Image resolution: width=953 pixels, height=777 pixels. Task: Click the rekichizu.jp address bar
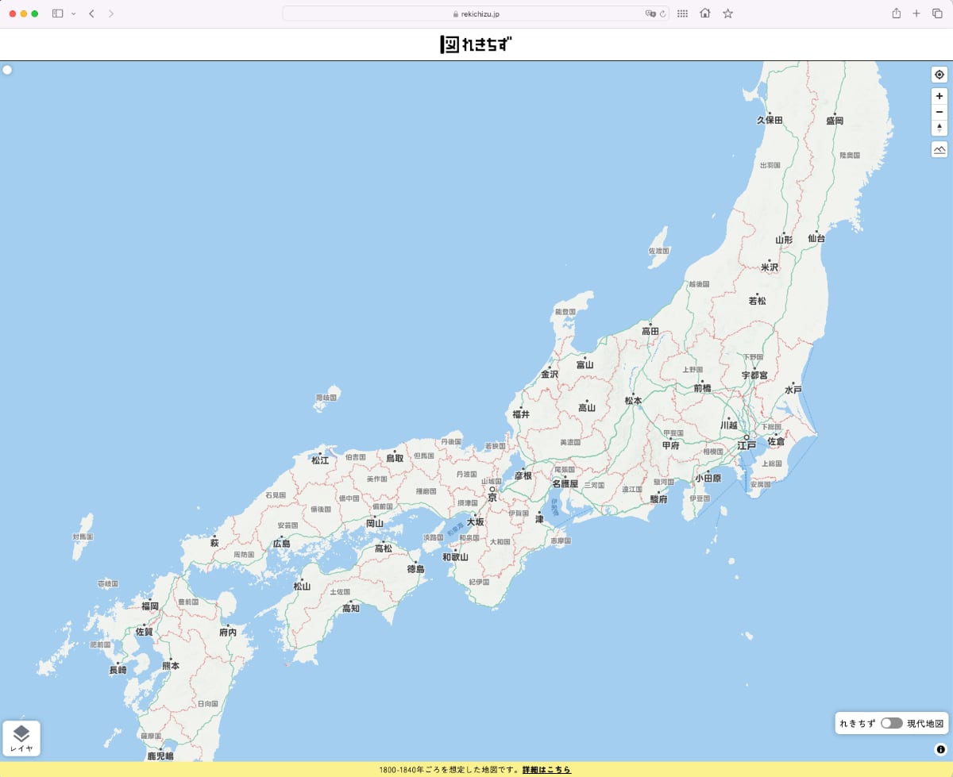[x=476, y=13]
